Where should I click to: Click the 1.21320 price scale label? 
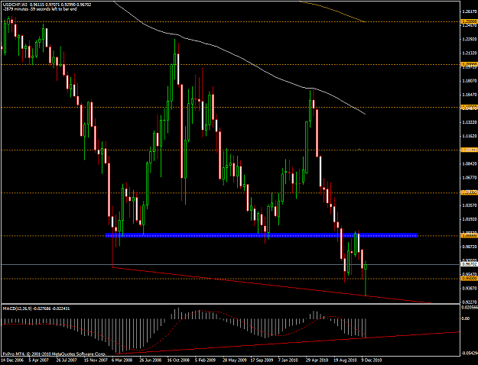click(470, 53)
